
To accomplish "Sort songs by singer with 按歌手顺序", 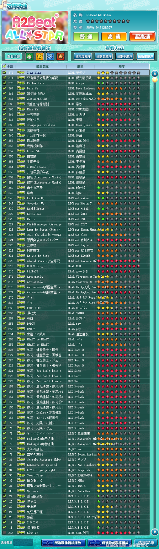I will pyautogui.click(x=125, y=56).
